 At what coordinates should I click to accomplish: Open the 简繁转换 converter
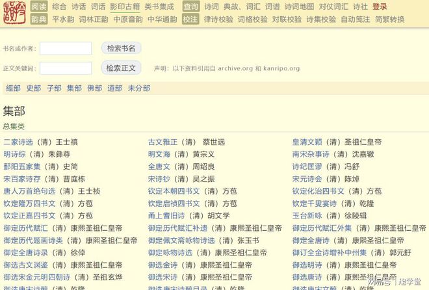point(389,20)
